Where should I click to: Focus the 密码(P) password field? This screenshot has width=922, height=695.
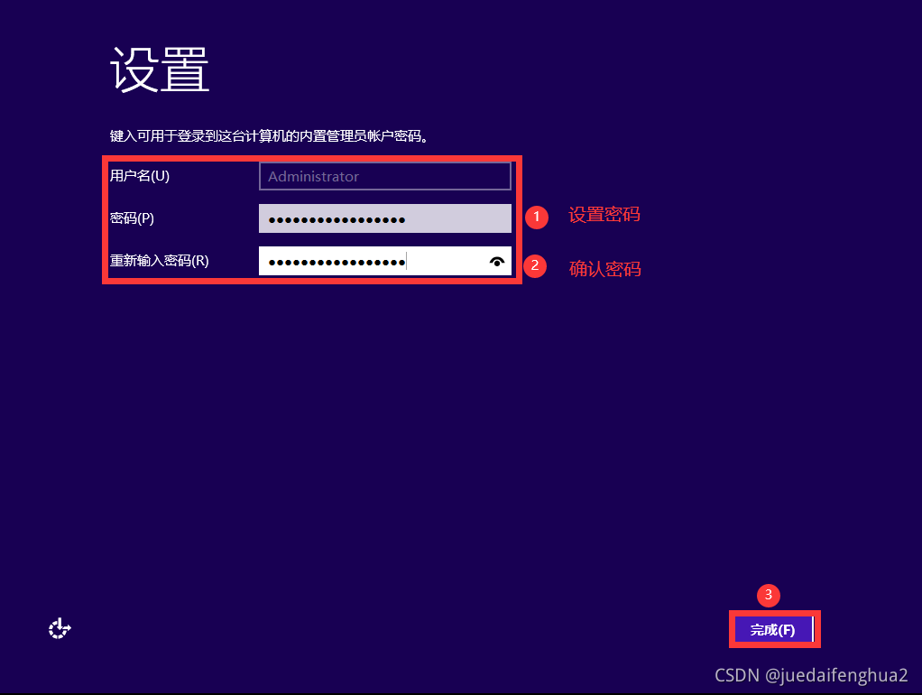(385, 218)
